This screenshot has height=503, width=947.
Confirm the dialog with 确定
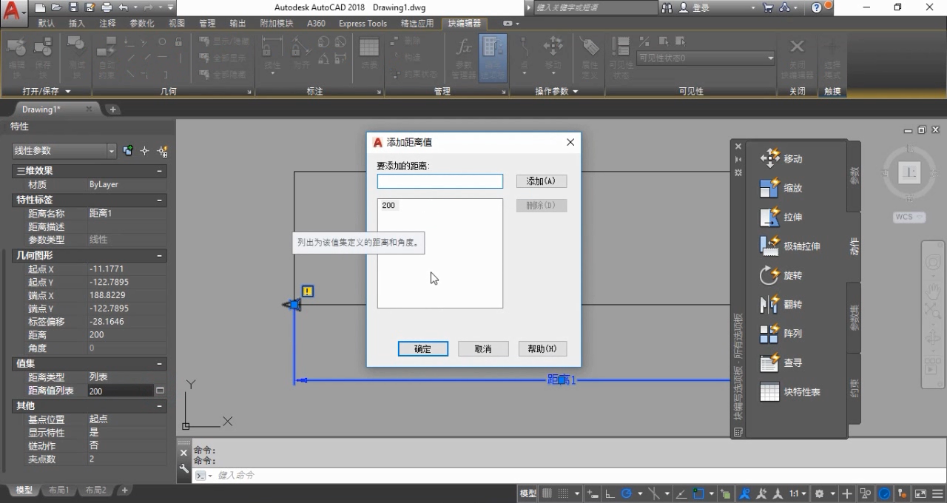[x=422, y=349]
